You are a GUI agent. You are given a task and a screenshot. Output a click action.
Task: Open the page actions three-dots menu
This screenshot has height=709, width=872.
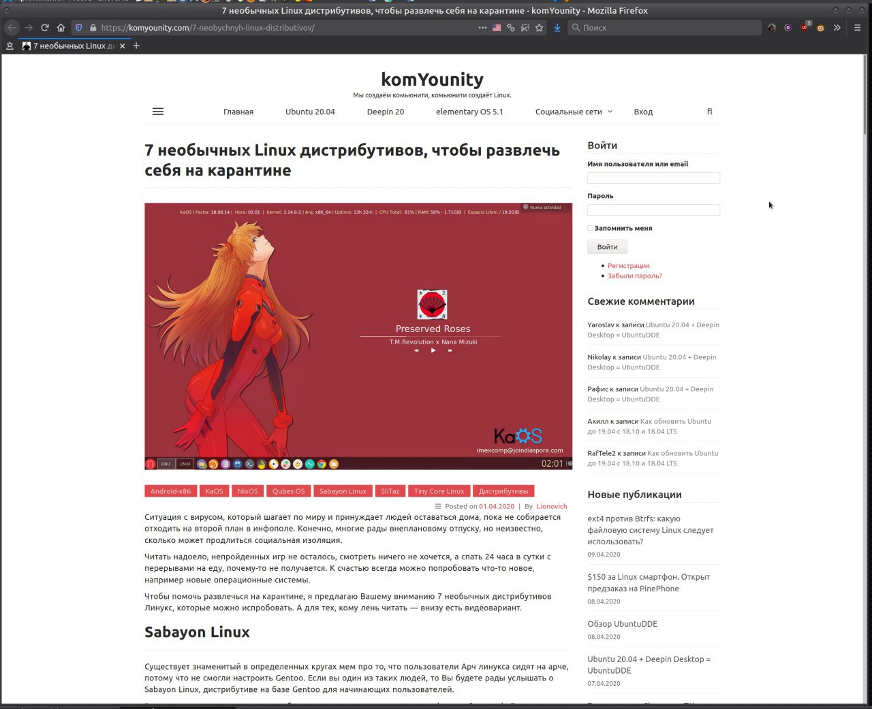coord(482,28)
